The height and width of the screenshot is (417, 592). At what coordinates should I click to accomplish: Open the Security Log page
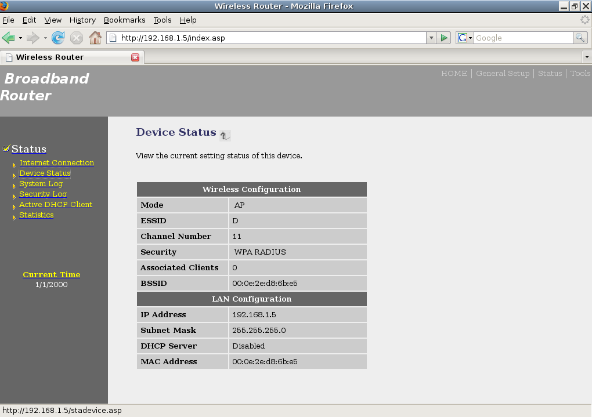43,194
